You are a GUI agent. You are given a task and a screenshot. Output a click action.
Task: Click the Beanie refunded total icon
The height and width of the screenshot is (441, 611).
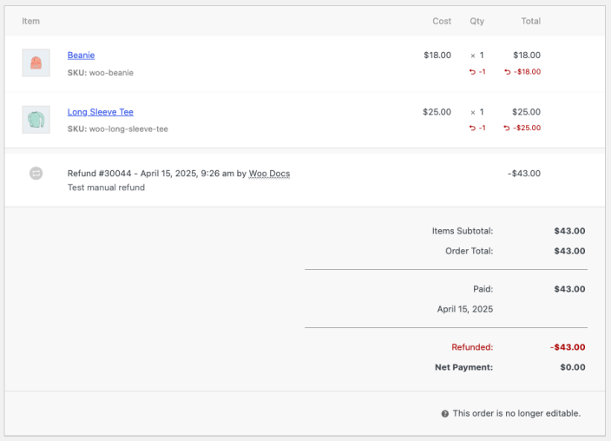coord(507,72)
